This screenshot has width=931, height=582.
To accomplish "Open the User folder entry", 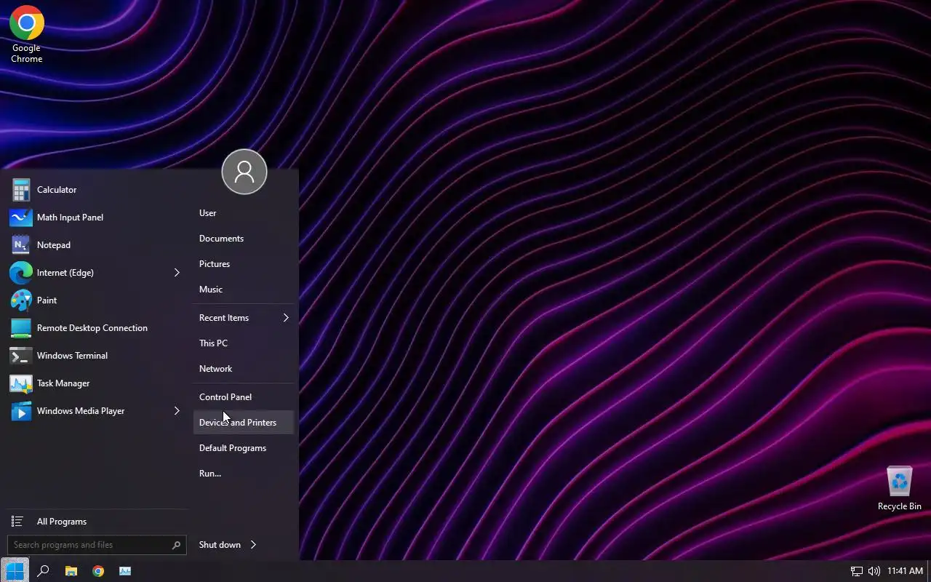I will click(244, 213).
